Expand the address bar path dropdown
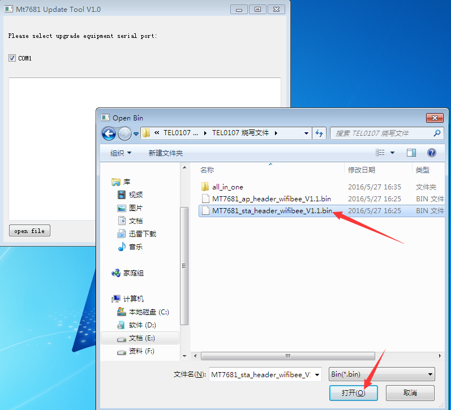 306,133
